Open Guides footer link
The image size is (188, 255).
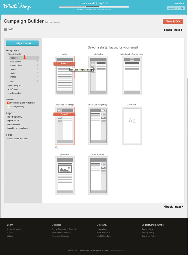click(10, 233)
